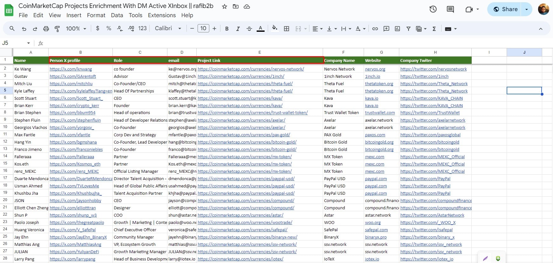553x263 pixels.
Task: Open the nervos.org website link
Action: pyautogui.click(x=375, y=69)
